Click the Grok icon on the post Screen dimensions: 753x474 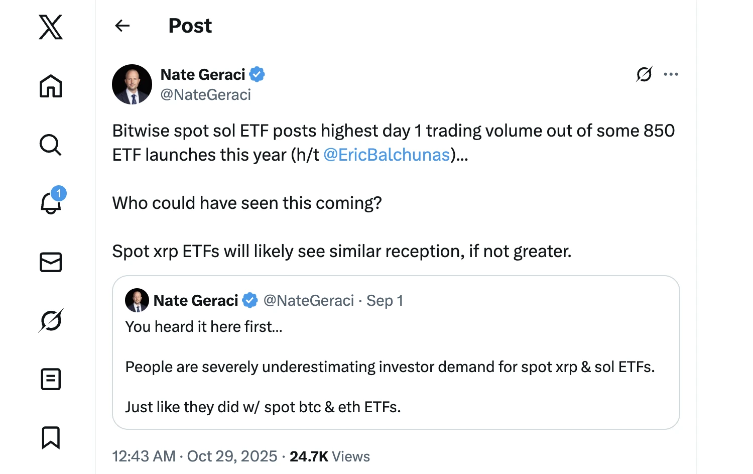(644, 74)
